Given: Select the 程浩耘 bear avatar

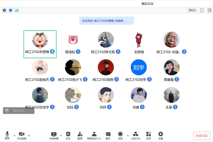Looking at the screenshot, I should 73,40.
